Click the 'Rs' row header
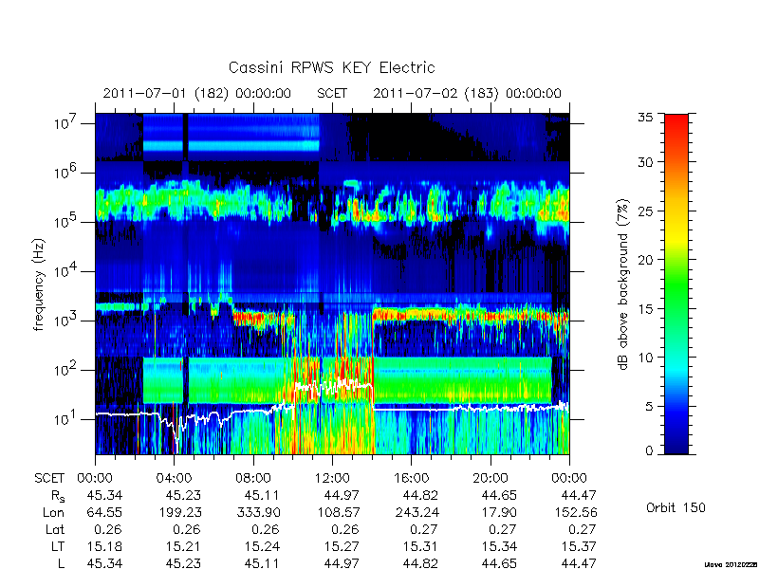This screenshot has height=569, width=759. [58, 496]
